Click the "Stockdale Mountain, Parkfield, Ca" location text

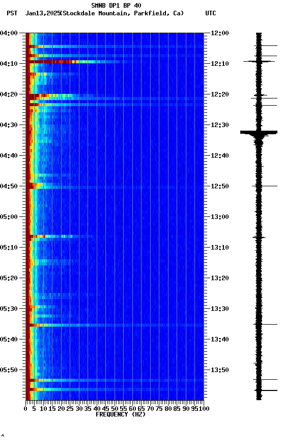(x=122, y=13)
